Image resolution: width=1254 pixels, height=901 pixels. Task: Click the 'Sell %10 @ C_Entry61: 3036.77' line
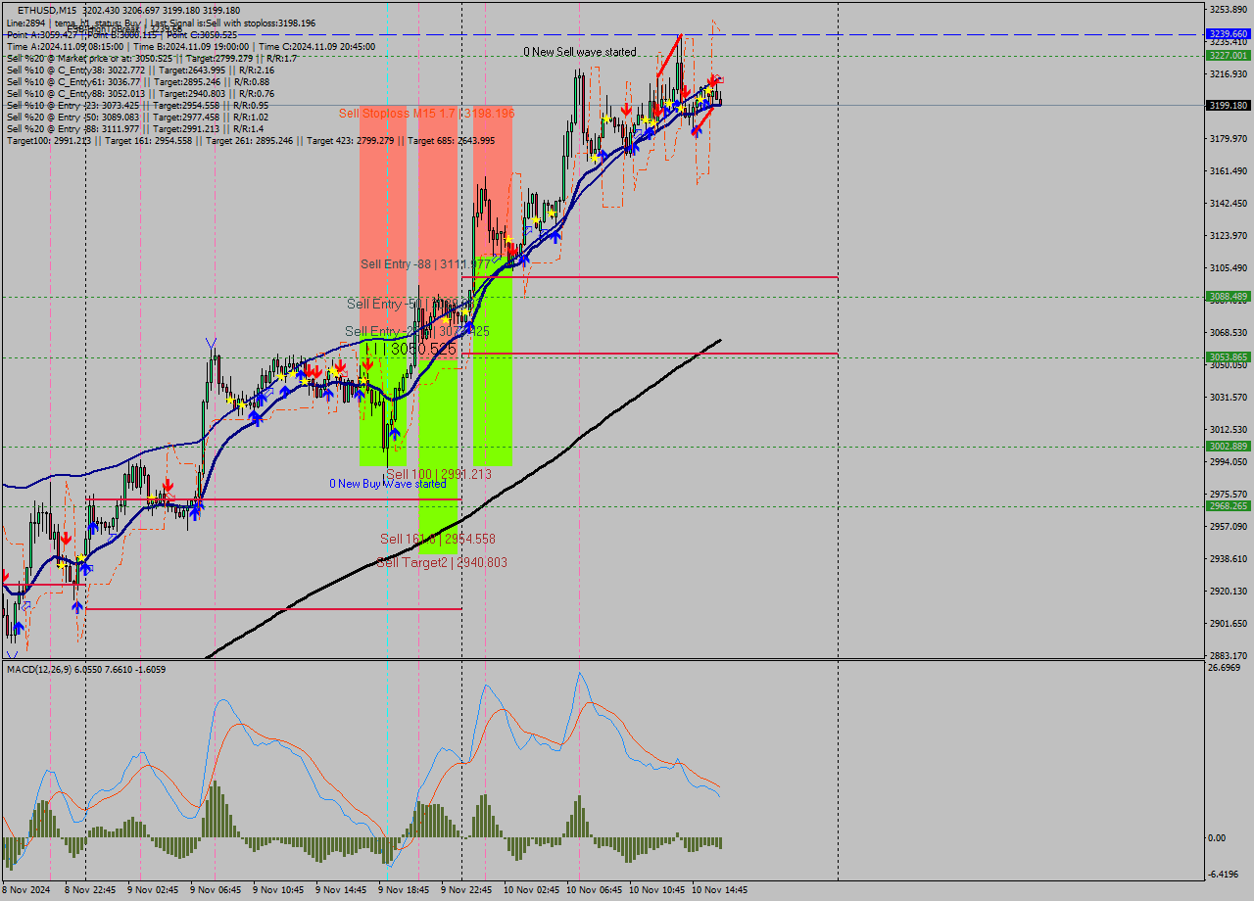tap(137, 81)
